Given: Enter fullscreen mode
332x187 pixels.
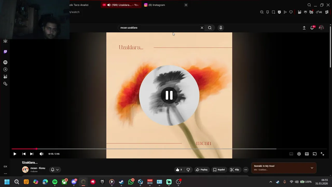Looking at the screenshot, I should pos(322,154).
